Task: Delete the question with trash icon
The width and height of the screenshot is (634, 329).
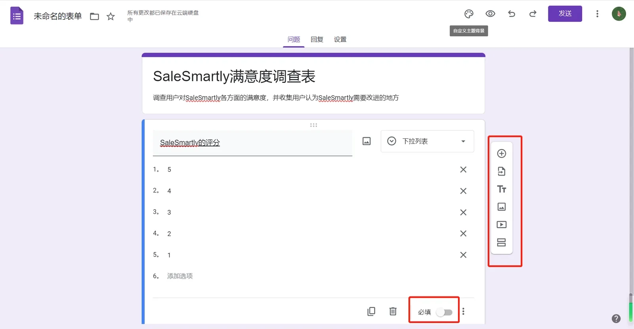Action: (x=393, y=312)
